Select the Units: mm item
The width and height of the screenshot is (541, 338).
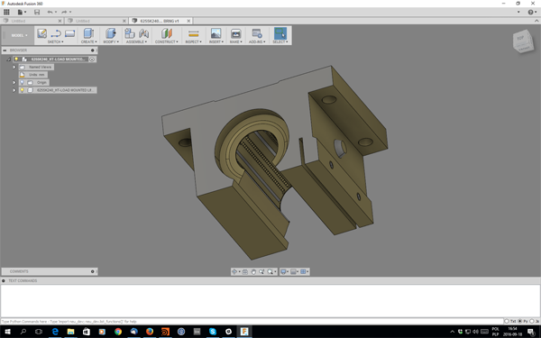(33, 75)
